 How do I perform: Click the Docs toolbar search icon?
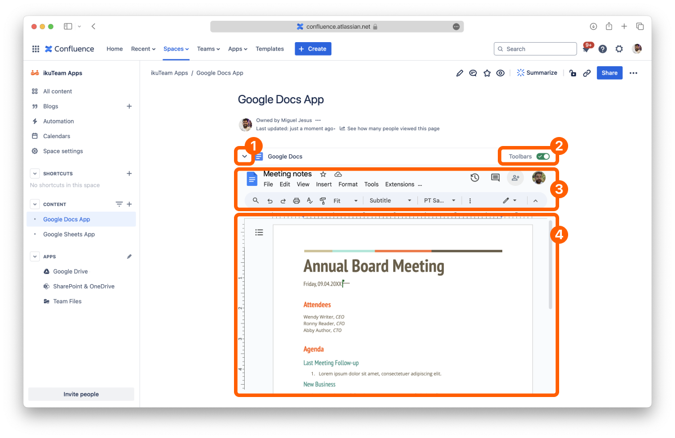click(255, 200)
